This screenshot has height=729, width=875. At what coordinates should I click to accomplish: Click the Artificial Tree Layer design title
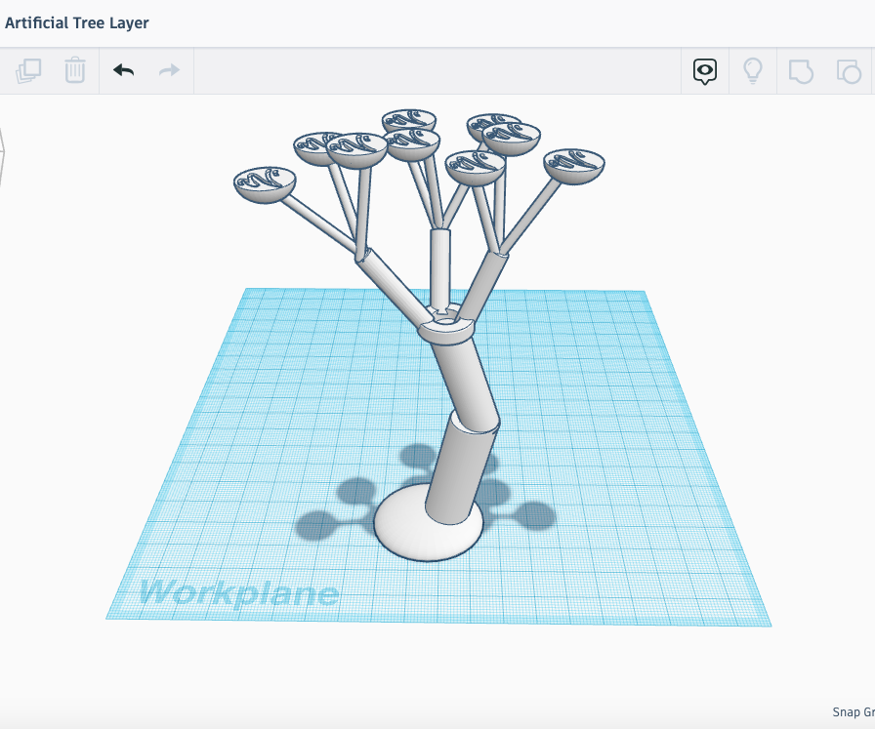[x=77, y=22]
